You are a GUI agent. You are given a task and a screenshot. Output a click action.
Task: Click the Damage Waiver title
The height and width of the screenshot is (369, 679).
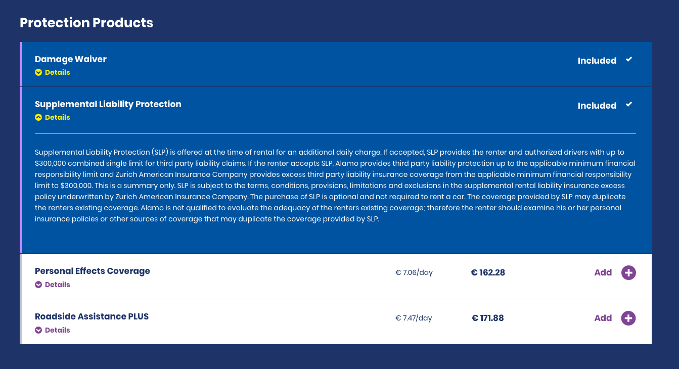(x=71, y=59)
